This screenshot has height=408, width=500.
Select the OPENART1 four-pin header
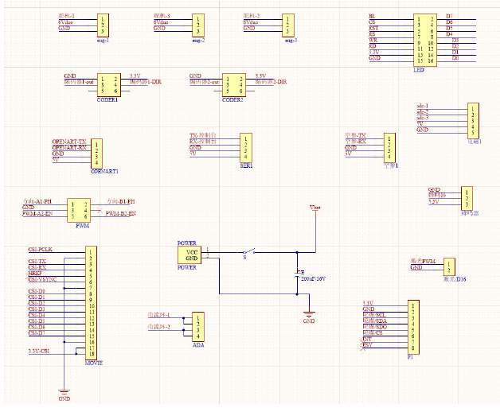[96, 153]
